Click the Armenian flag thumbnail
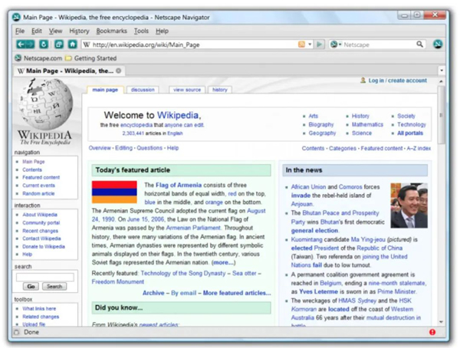This screenshot has width=460, height=348. click(x=114, y=192)
